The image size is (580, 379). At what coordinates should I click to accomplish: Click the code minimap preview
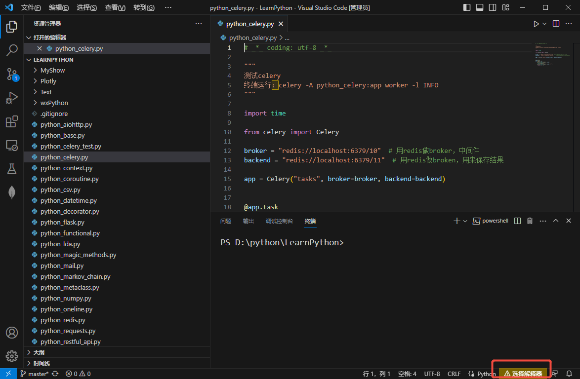pos(552,54)
